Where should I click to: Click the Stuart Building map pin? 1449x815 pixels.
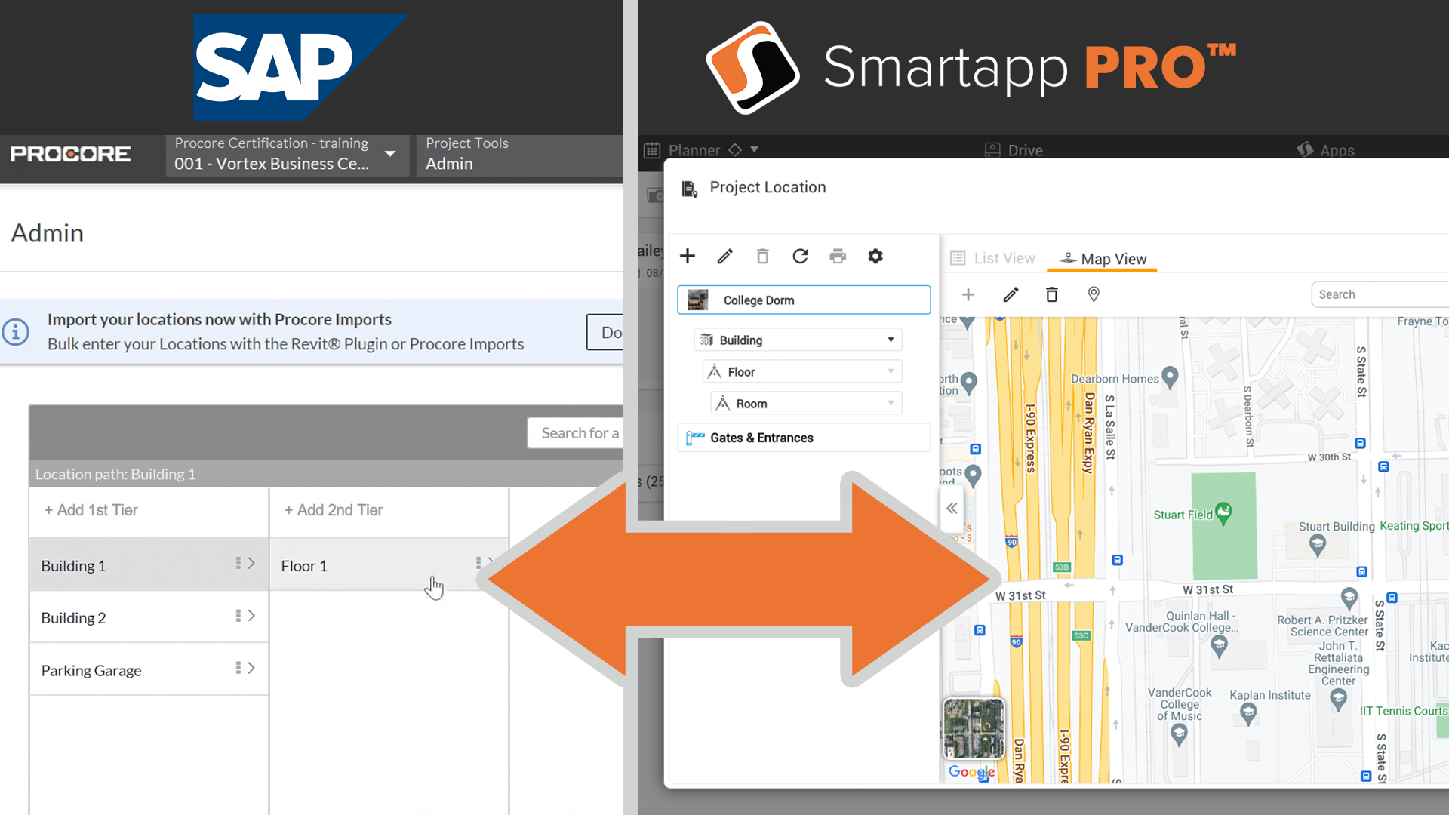click(x=1317, y=544)
